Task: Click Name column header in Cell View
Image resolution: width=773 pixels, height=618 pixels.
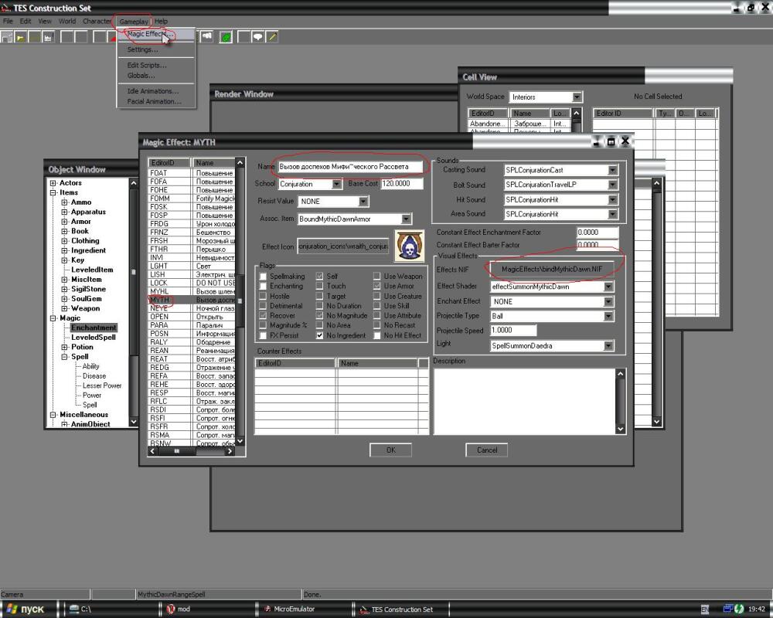Action: tap(529, 114)
